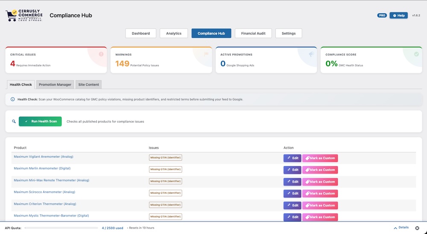Click the Help button
The width and height of the screenshot is (427, 234).
click(x=399, y=15)
